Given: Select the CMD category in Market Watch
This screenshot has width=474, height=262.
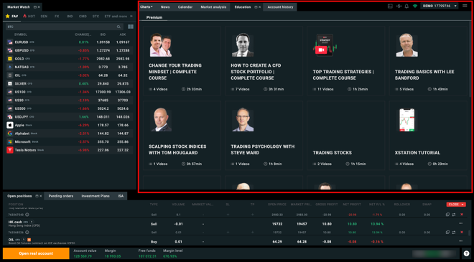Looking at the screenshot, I should pyautogui.click(x=83, y=17).
